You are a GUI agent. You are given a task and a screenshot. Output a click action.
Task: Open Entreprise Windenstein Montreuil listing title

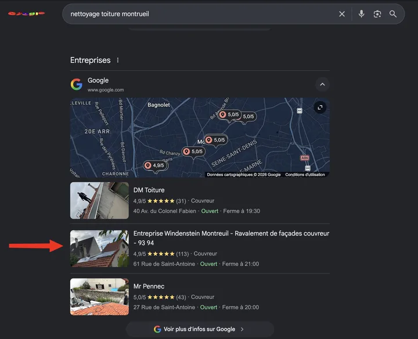[231, 238]
